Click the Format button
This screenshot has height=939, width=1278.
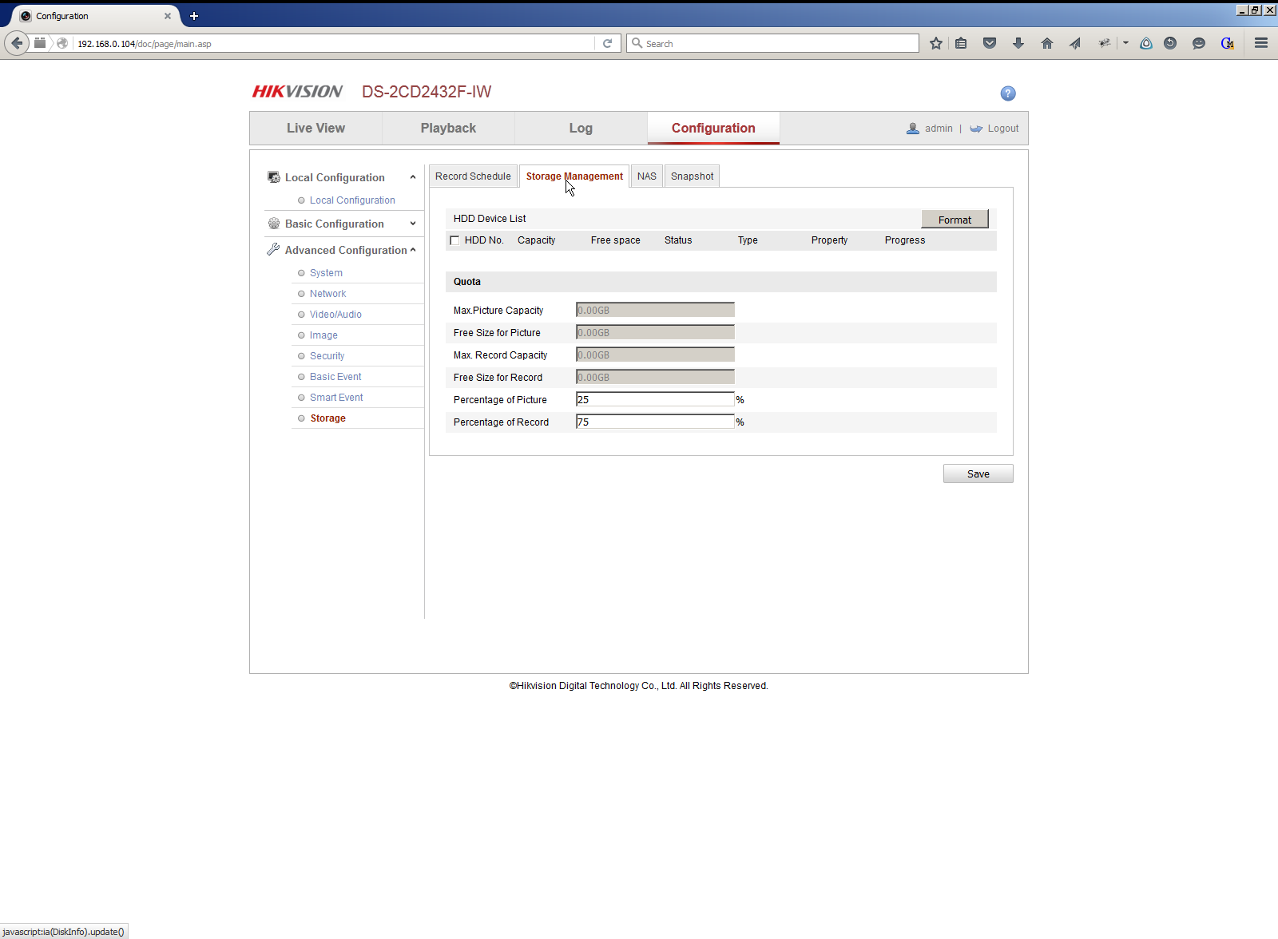pyautogui.click(x=955, y=220)
